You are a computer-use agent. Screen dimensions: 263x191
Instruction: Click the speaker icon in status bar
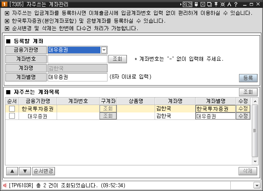pos(5,185)
